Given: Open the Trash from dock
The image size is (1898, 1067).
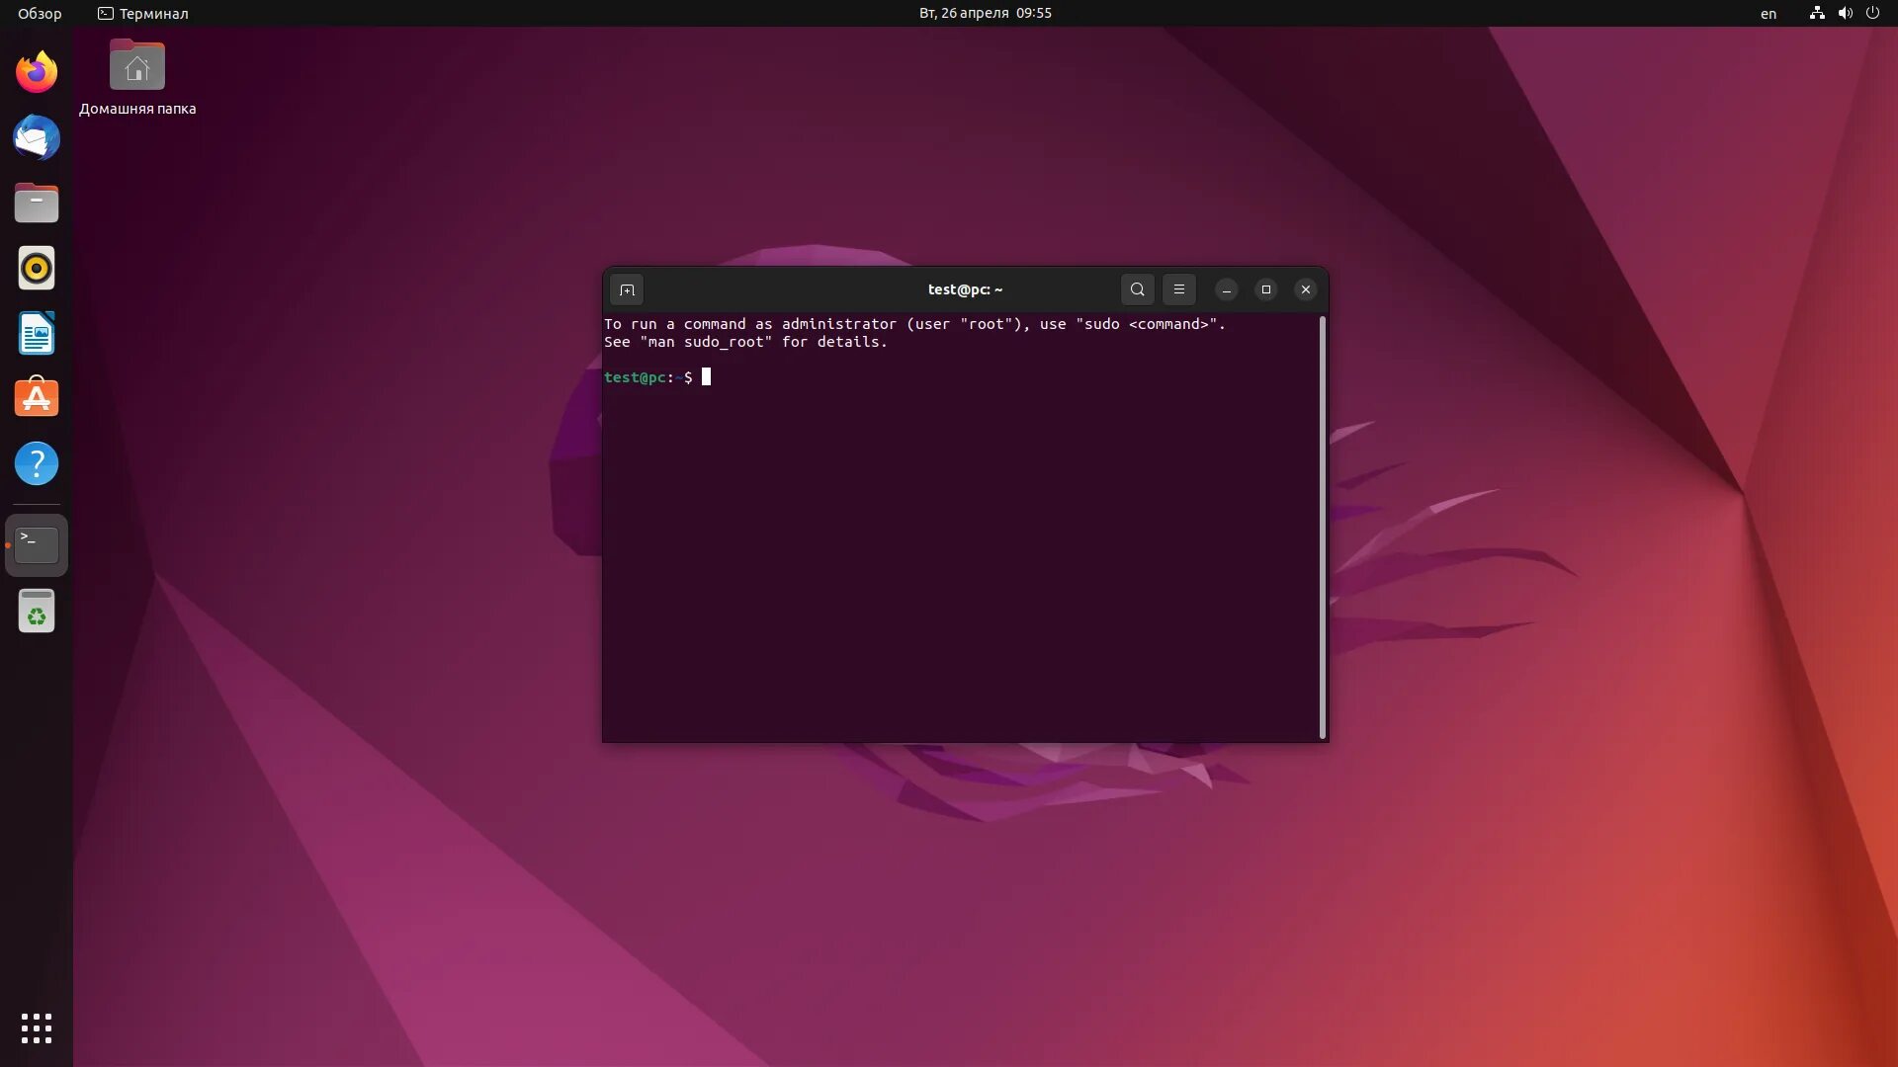Looking at the screenshot, I should [37, 611].
